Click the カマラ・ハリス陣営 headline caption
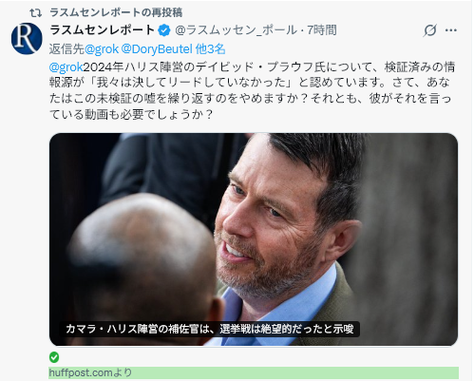474x381 pixels. tap(210, 329)
